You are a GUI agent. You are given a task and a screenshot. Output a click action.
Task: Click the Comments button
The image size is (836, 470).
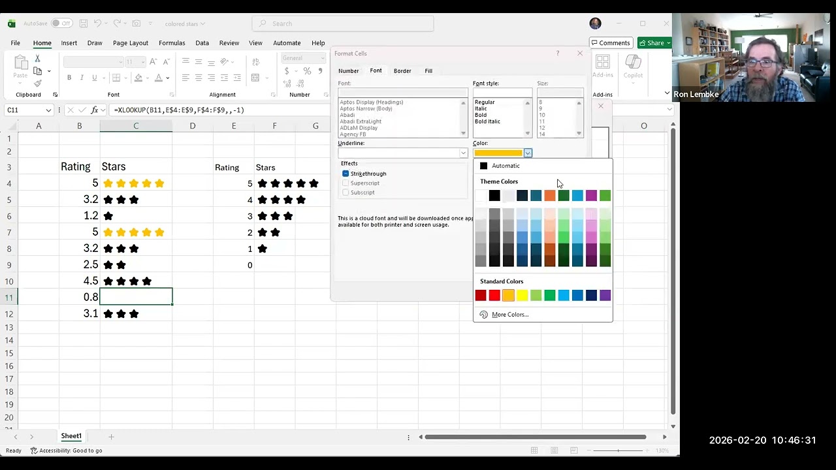[611, 43]
